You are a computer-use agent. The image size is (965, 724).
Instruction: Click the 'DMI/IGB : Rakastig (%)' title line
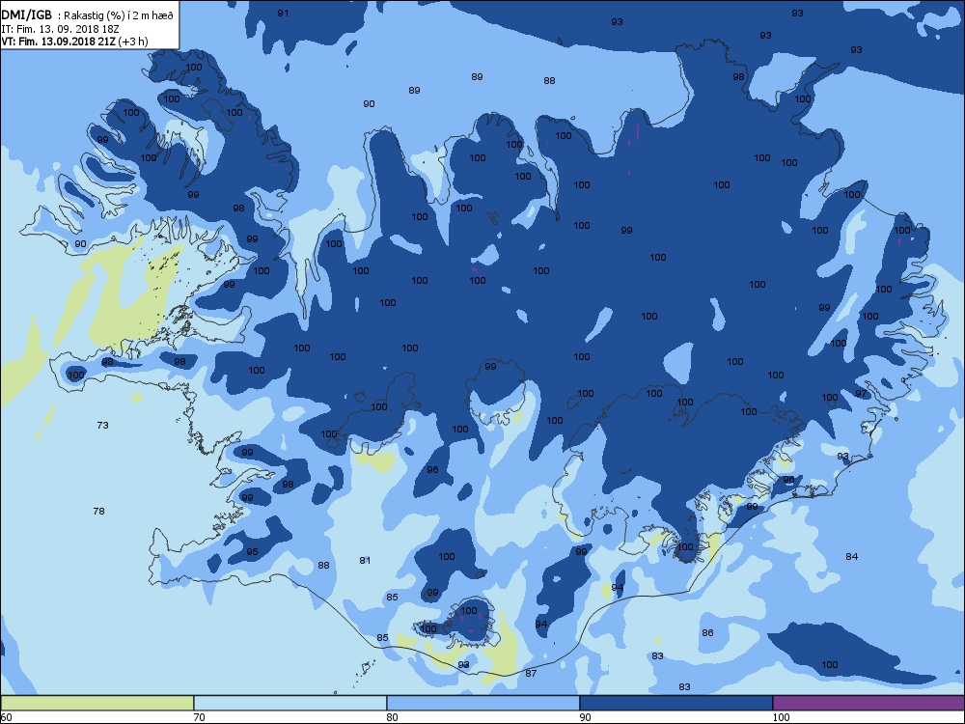88,15
